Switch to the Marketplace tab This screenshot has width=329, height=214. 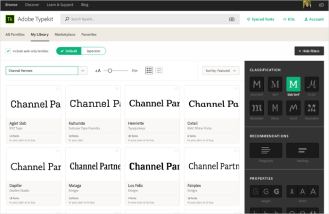click(x=65, y=34)
